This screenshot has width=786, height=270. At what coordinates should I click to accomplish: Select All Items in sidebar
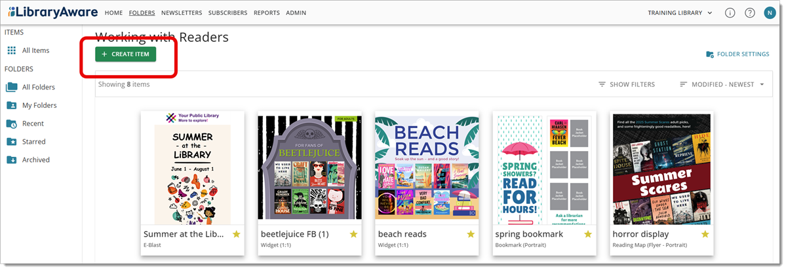35,50
